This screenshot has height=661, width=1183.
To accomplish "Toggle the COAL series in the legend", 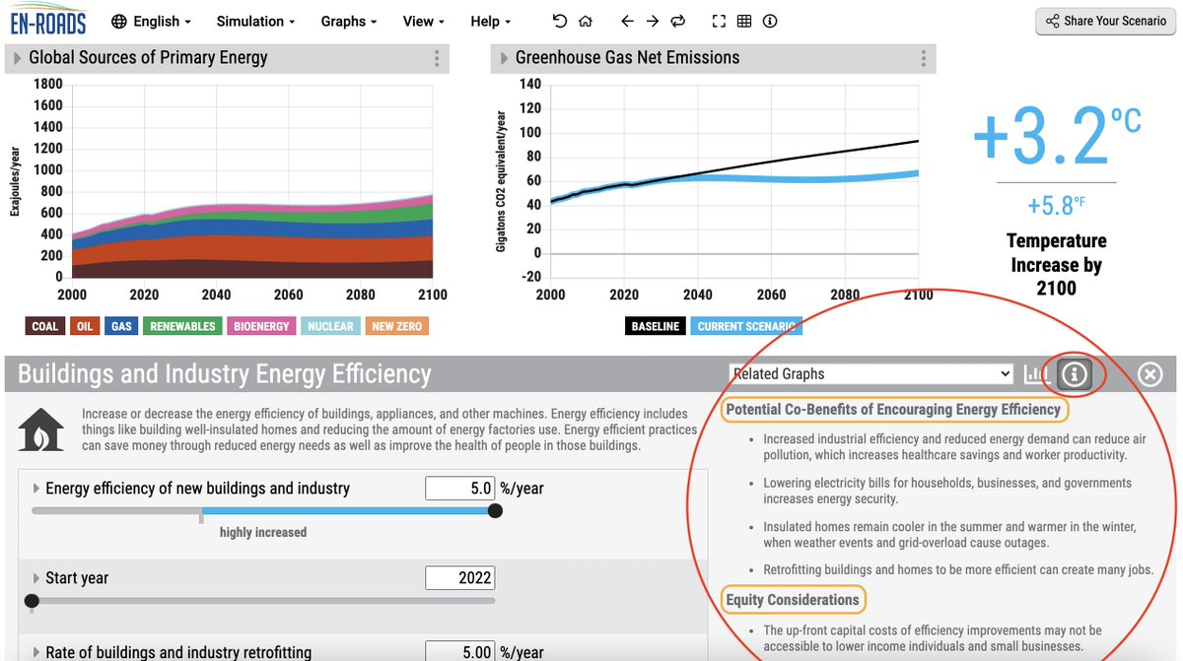I will pyautogui.click(x=44, y=324).
